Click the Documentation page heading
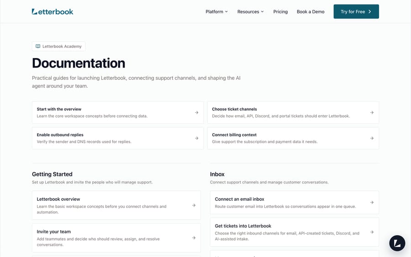This screenshot has height=257, width=411. click(79, 63)
